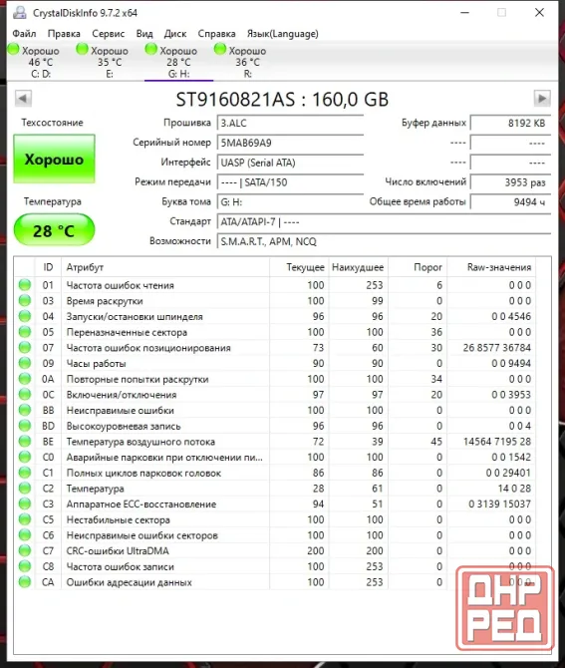Image resolution: width=565 pixels, height=668 pixels.
Task: Click status dot for Включения/отключения
Action: coord(25,394)
